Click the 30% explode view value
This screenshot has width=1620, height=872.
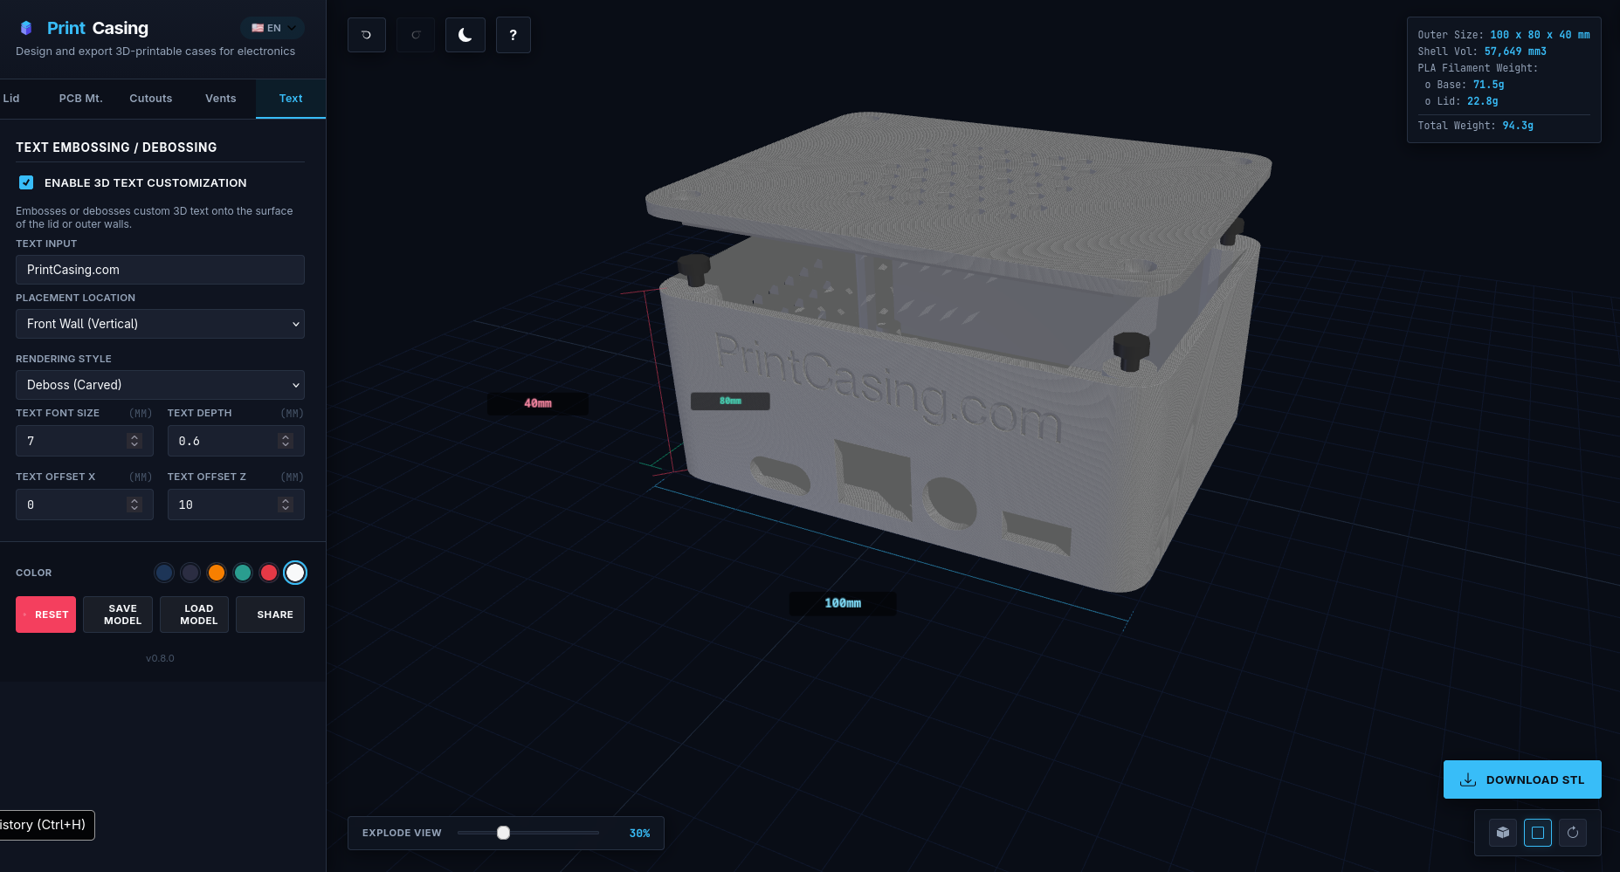[x=639, y=833]
